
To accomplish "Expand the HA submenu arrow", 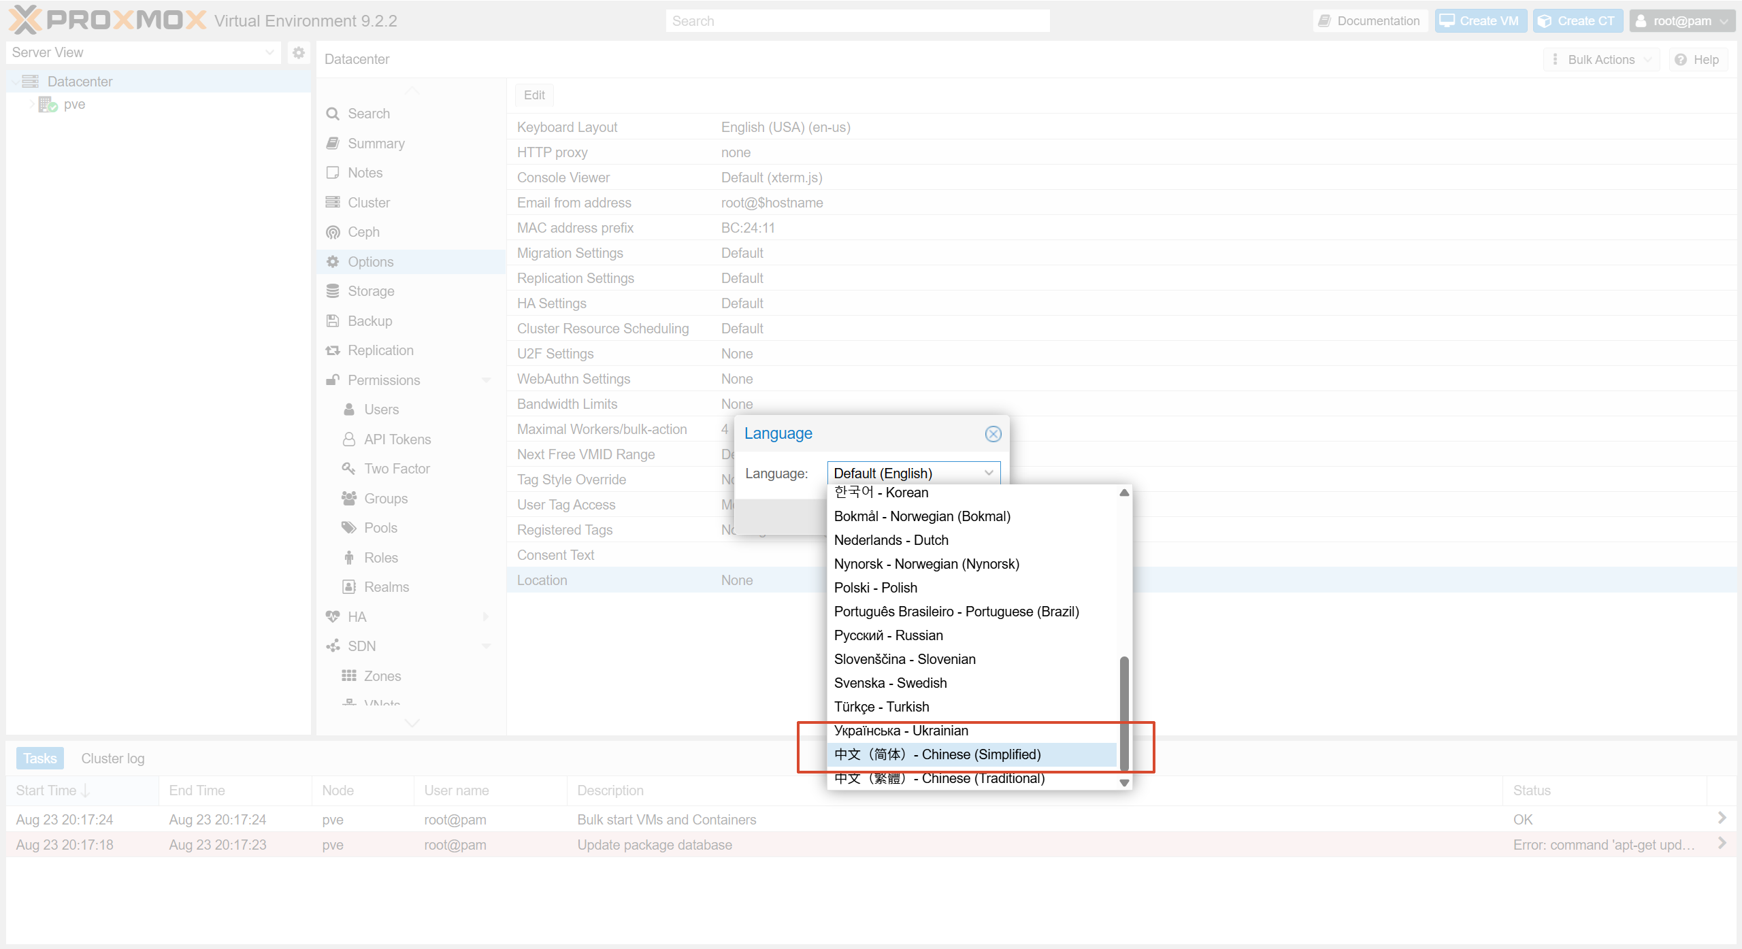I will coord(486,617).
